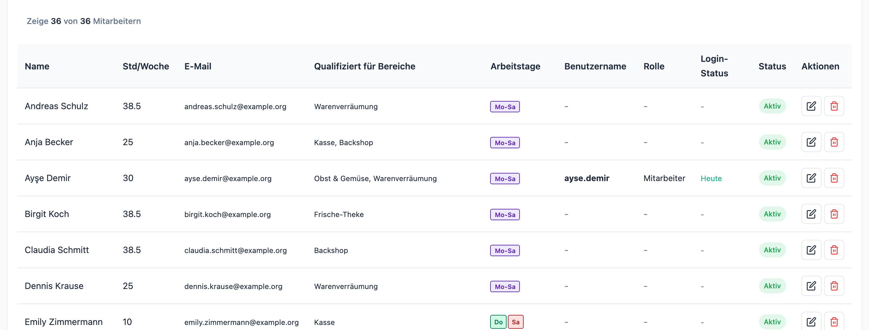The height and width of the screenshot is (330, 869).
Task: Click the Qualifiziert für Bereiche header
Action: [365, 66]
